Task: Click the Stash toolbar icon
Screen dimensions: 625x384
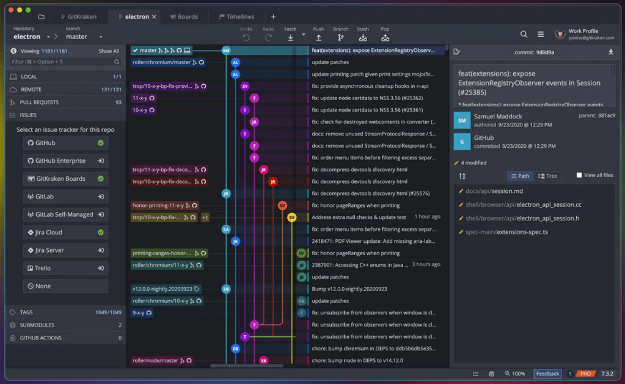Action: pos(363,37)
